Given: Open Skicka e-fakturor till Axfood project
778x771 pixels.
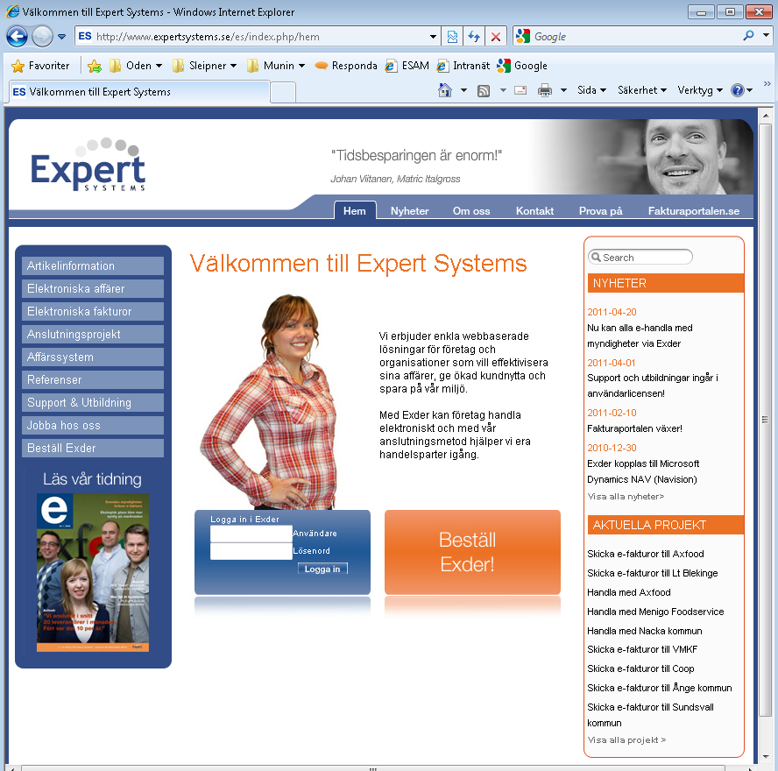Looking at the screenshot, I should pyautogui.click(x=646, y=554).
